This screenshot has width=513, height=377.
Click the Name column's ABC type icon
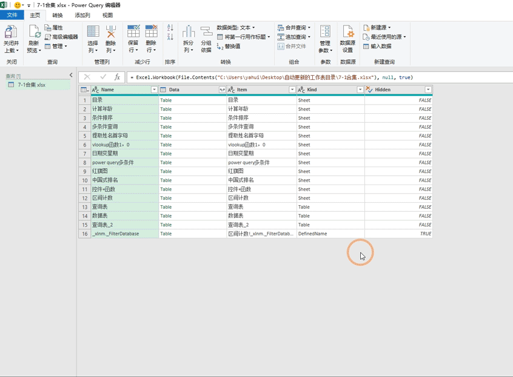pyautogui.click(x=95, y=90)
